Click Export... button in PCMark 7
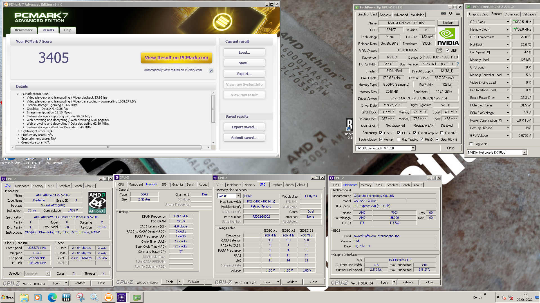Image resolution: width=540 pixels, height=303 pixels. 244,74
